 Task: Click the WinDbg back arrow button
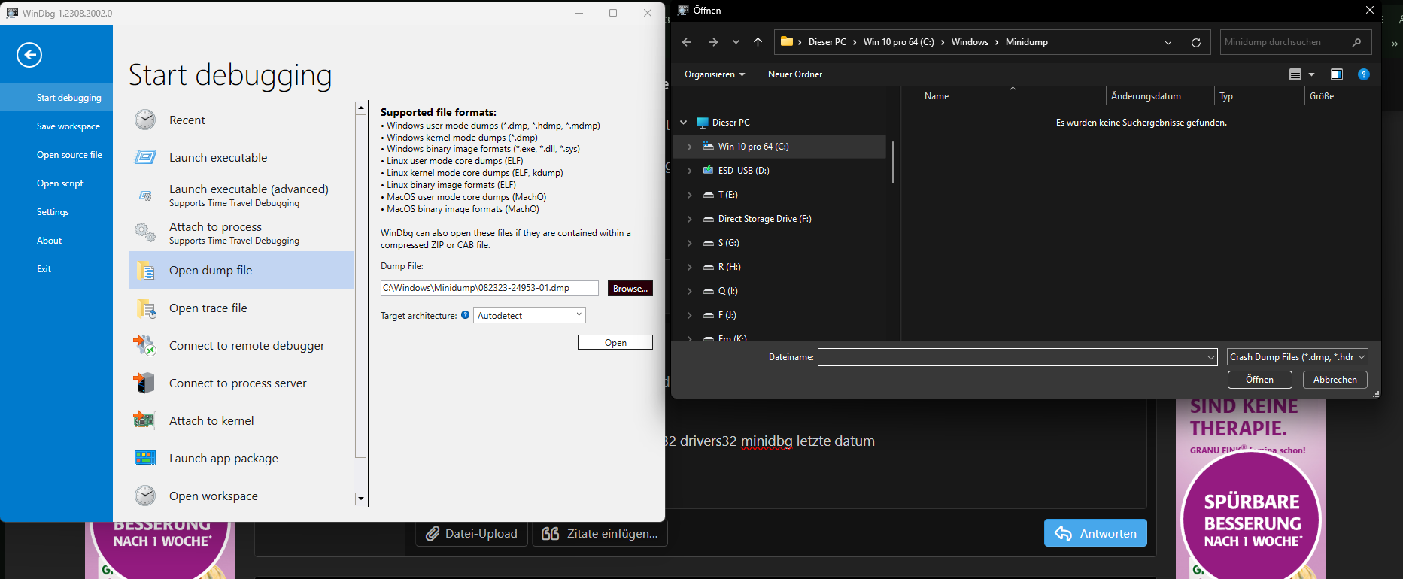tap(29, 55)
